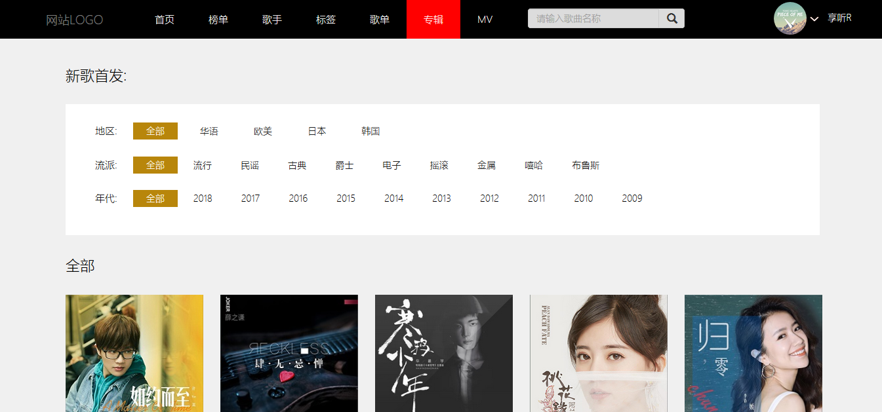
Task: Select 全部 in the 地区 filter
Action: [x=155, y=131]
